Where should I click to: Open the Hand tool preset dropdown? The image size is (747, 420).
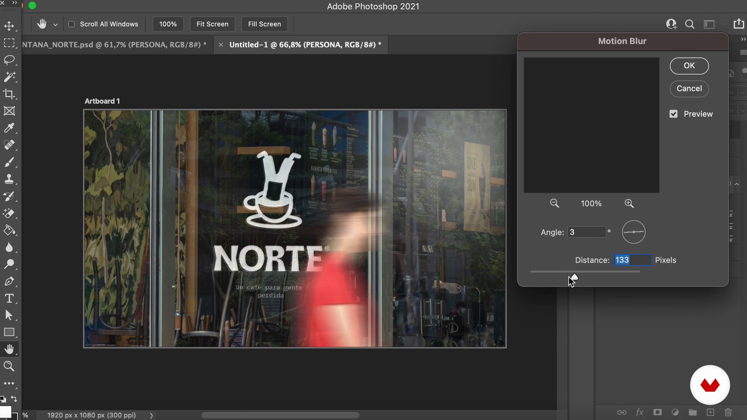(x=56, y=24)
